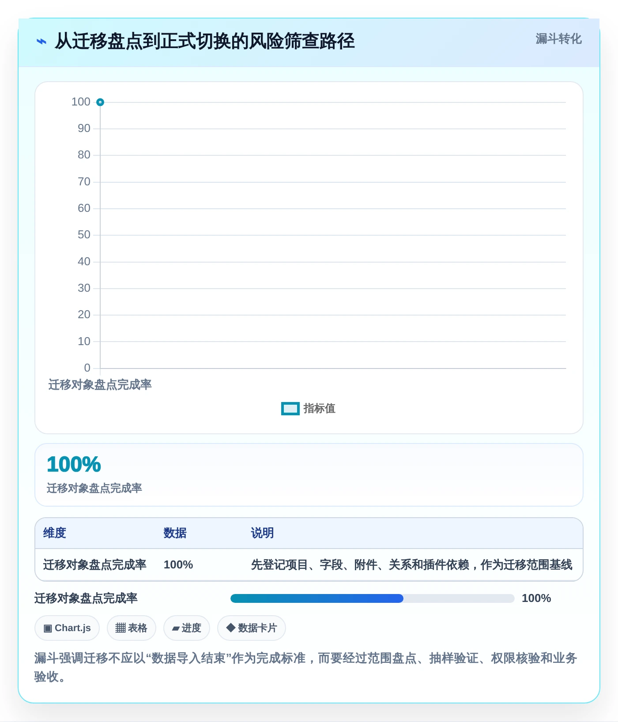Click the y-axis tick label 50
Image resolution: width=618 pixels, height=722 pixels.
pos(84,235)
